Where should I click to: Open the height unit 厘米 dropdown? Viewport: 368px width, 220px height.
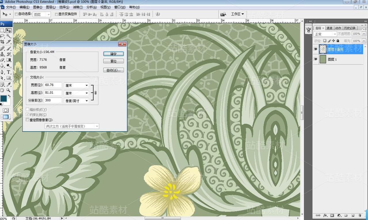coord(76,93)
